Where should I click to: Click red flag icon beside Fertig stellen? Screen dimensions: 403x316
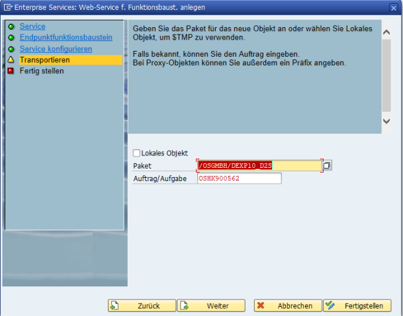(11, 71)
